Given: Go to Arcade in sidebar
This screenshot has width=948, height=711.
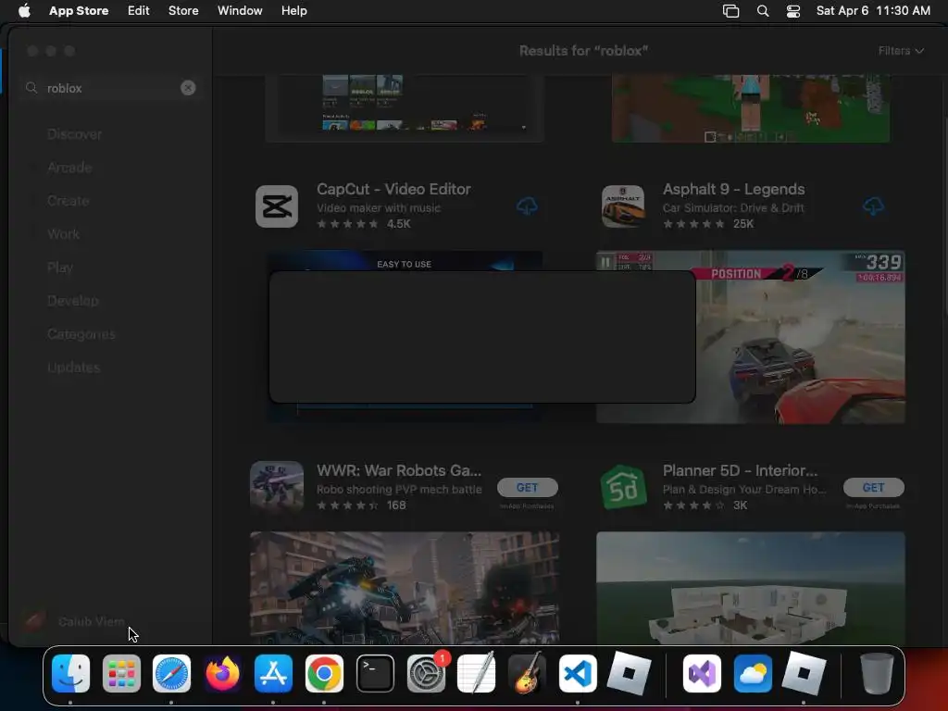Looking at the screenshot, I should (x=69, y=168).
